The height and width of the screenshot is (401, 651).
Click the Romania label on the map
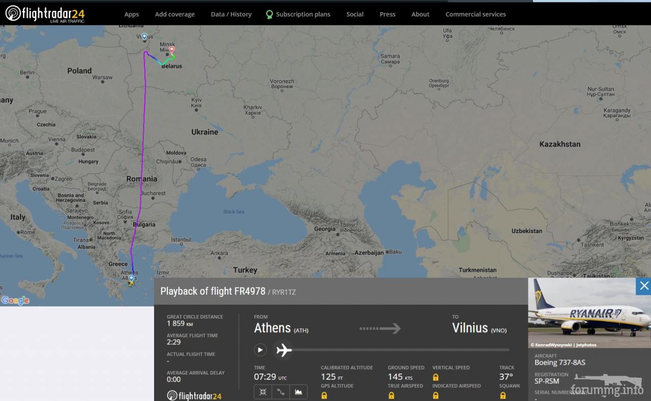(142, 179)
